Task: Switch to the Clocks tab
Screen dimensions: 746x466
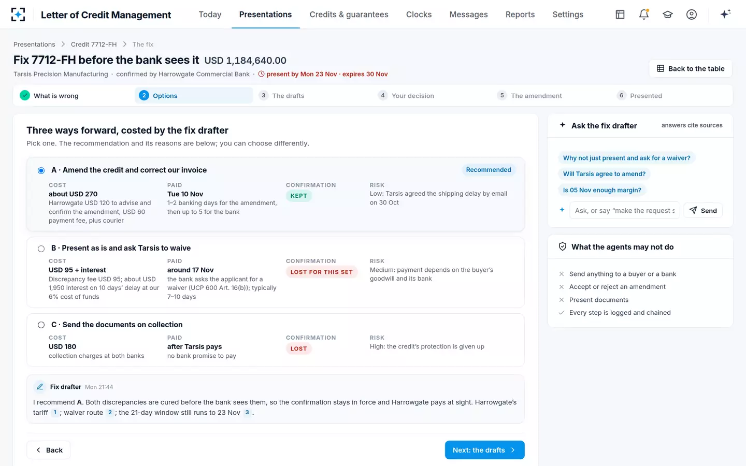Action: tap(419, 14)
